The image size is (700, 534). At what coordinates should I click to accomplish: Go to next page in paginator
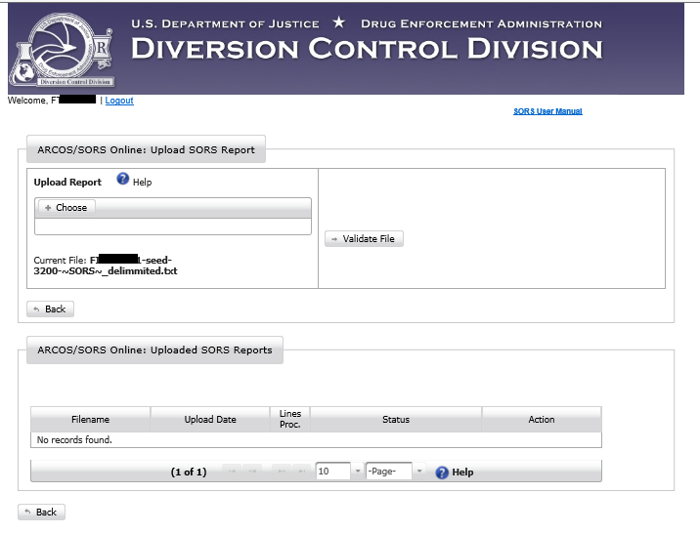tap(282, 472)
